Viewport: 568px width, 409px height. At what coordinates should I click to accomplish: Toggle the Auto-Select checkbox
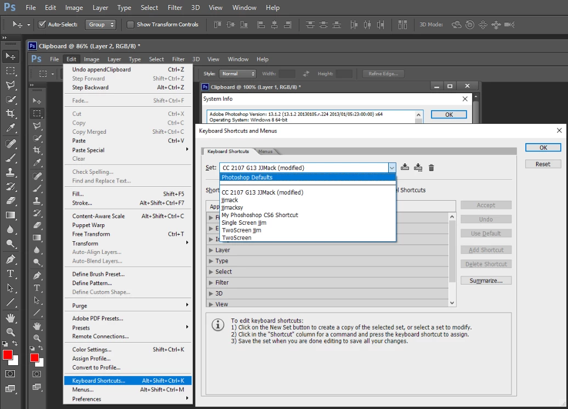(42, 24)
